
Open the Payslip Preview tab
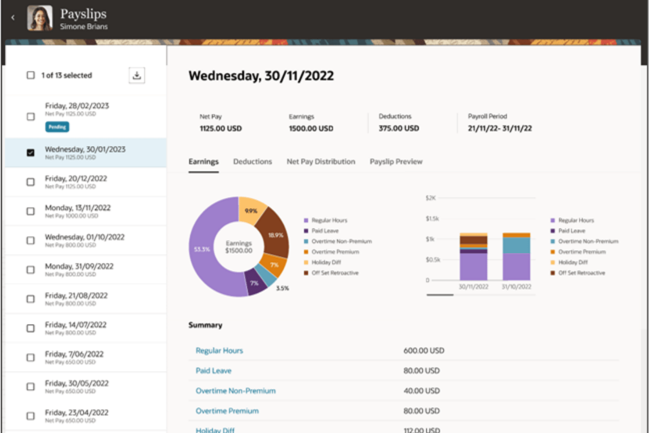coord(396,161)
